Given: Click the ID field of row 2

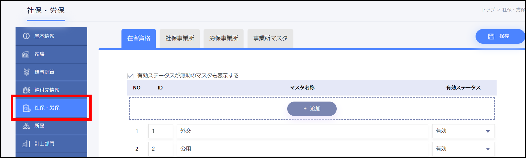Looking at the screenshot, I should pos(161,149).
